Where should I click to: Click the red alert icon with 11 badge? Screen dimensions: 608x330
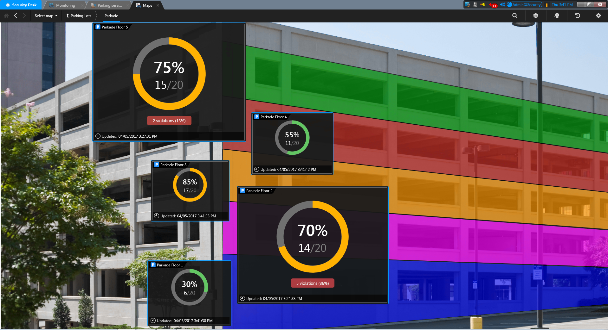coord(492,5)
